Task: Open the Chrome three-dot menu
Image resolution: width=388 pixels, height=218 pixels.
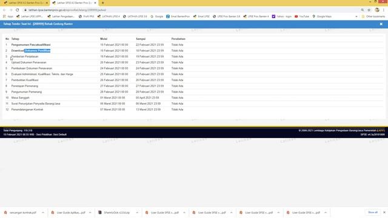Action: pos(384,10)
